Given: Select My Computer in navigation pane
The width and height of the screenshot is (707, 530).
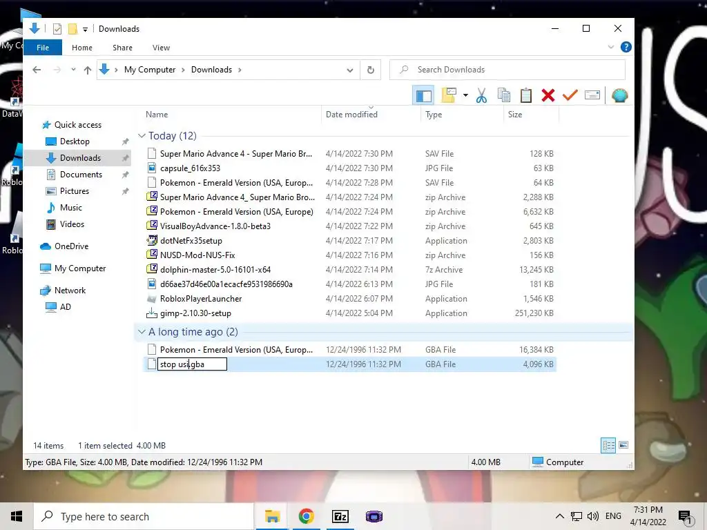Looking at the screenshot, I should pyautogui.click(x=80, y=268).
